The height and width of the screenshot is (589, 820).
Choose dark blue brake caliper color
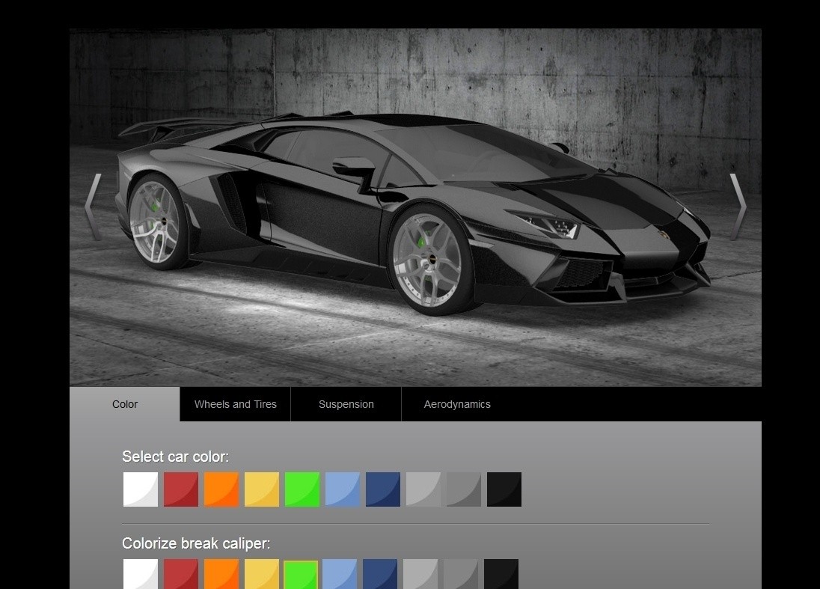tap(379, 574)
